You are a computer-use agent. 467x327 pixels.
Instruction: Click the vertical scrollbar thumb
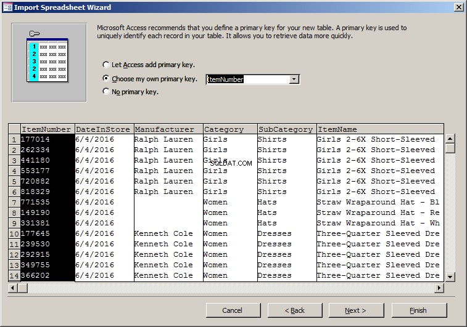pos(450,148)
